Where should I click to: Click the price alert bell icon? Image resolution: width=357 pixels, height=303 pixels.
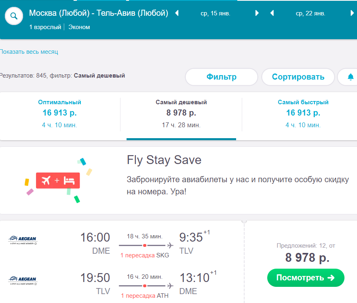coord(351,77)
